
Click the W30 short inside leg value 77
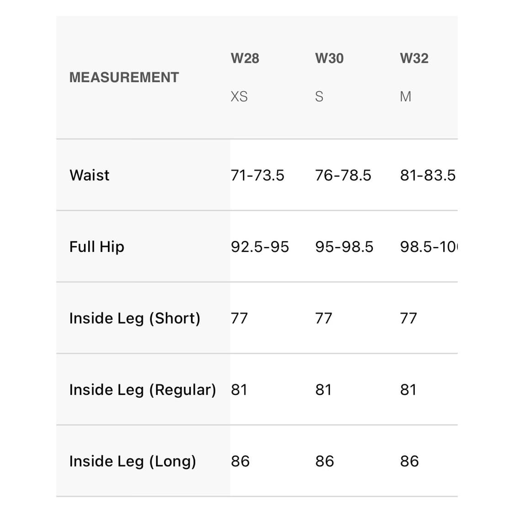(323, 318)
